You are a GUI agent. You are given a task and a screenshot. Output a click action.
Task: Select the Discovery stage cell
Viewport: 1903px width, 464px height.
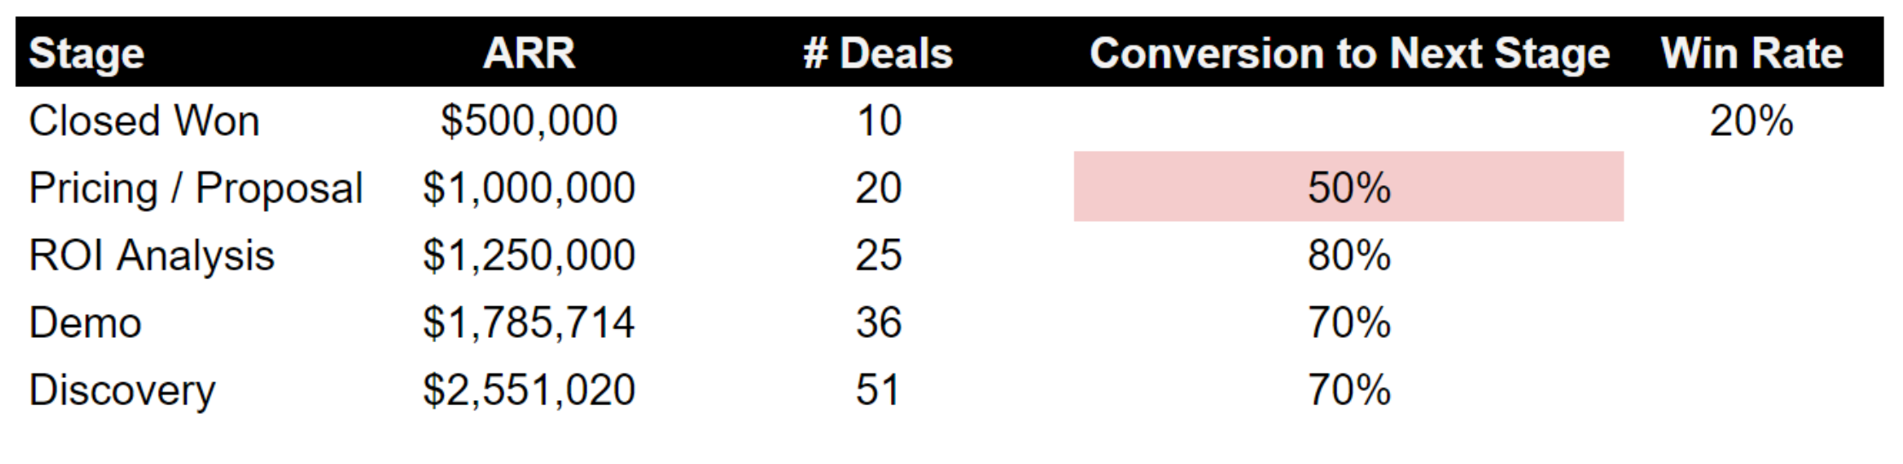[122, 391]
